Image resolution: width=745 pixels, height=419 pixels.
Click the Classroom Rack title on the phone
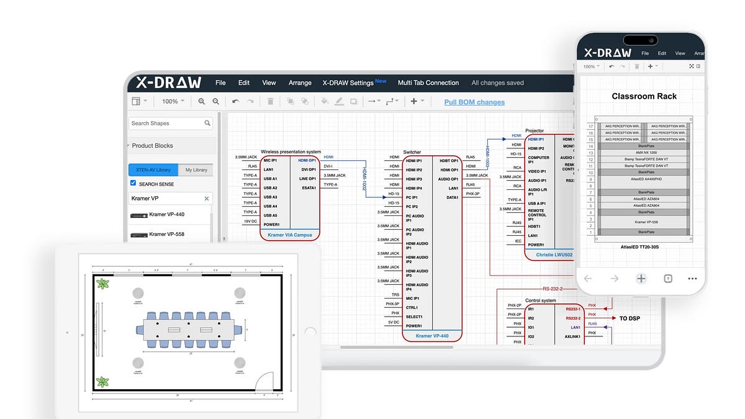point(644,96)
